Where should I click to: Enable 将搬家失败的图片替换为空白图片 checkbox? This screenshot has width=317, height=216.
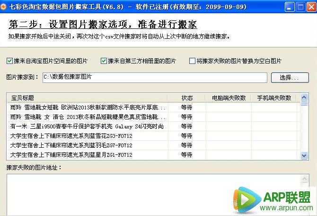192,61
